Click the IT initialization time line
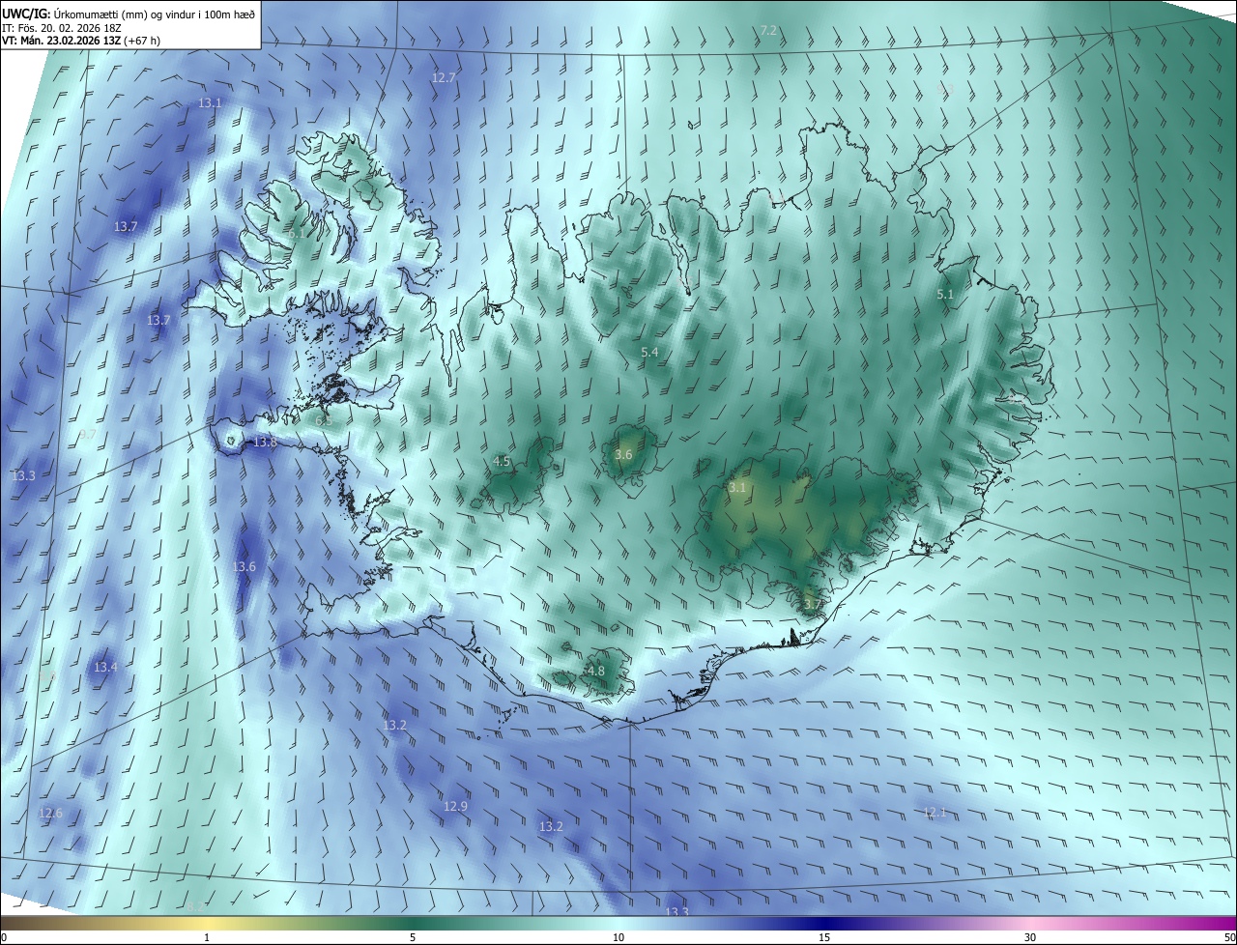1237x945 pixels. [62, 27]
